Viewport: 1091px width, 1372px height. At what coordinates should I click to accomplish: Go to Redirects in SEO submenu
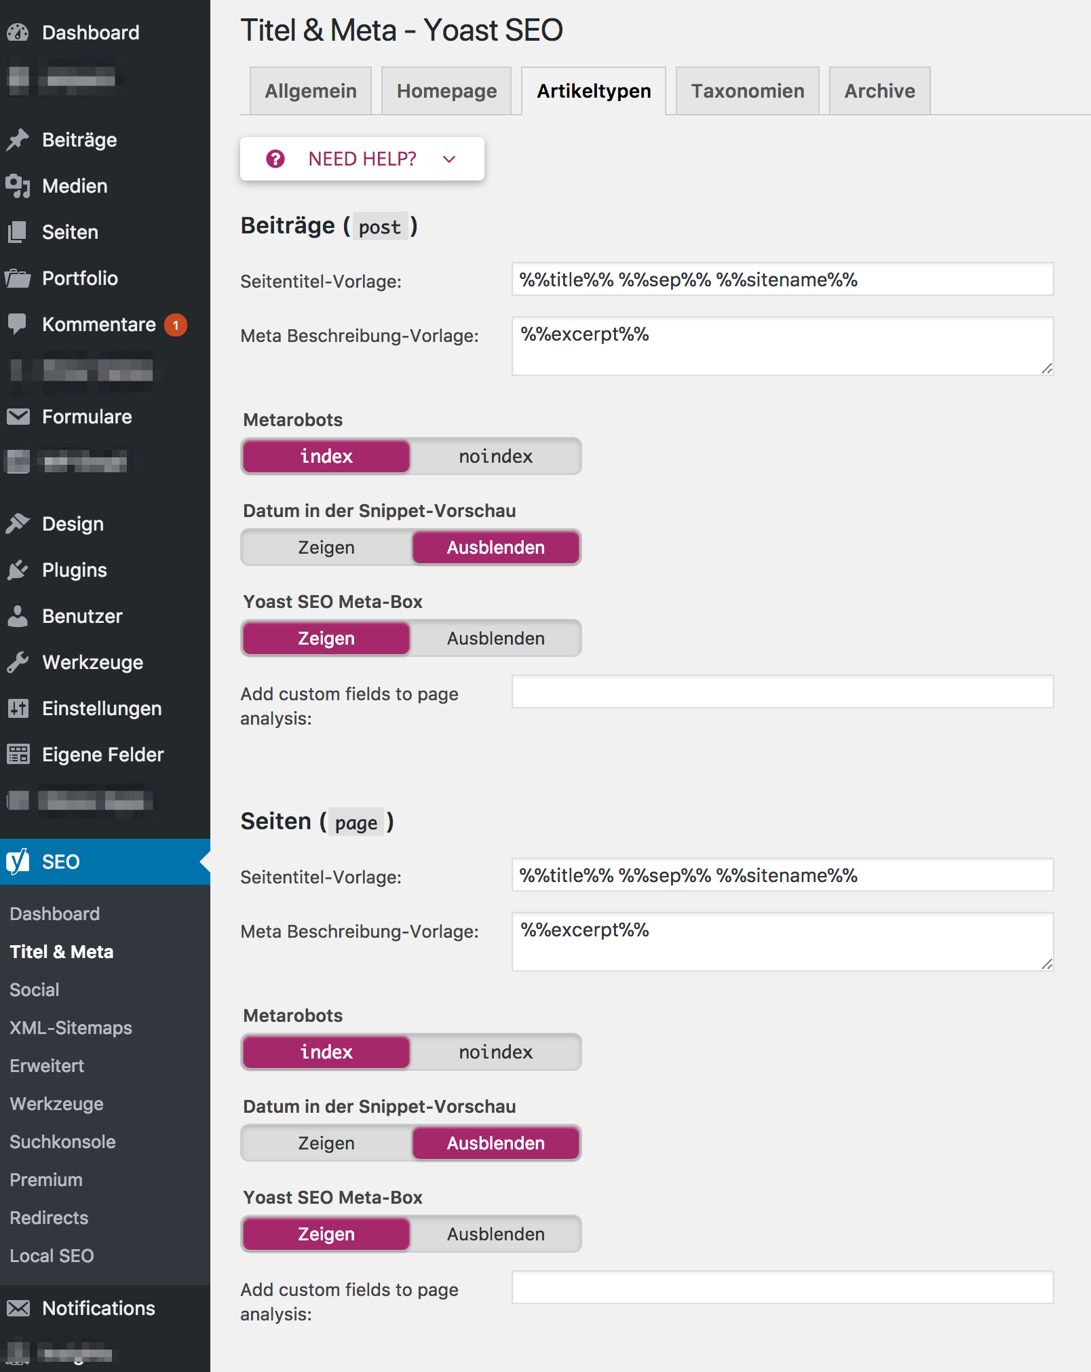pyautogui.click(x=49, y=1217)
